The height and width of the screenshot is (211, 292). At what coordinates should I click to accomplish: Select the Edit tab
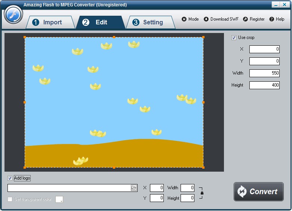(x=101, y=22)
